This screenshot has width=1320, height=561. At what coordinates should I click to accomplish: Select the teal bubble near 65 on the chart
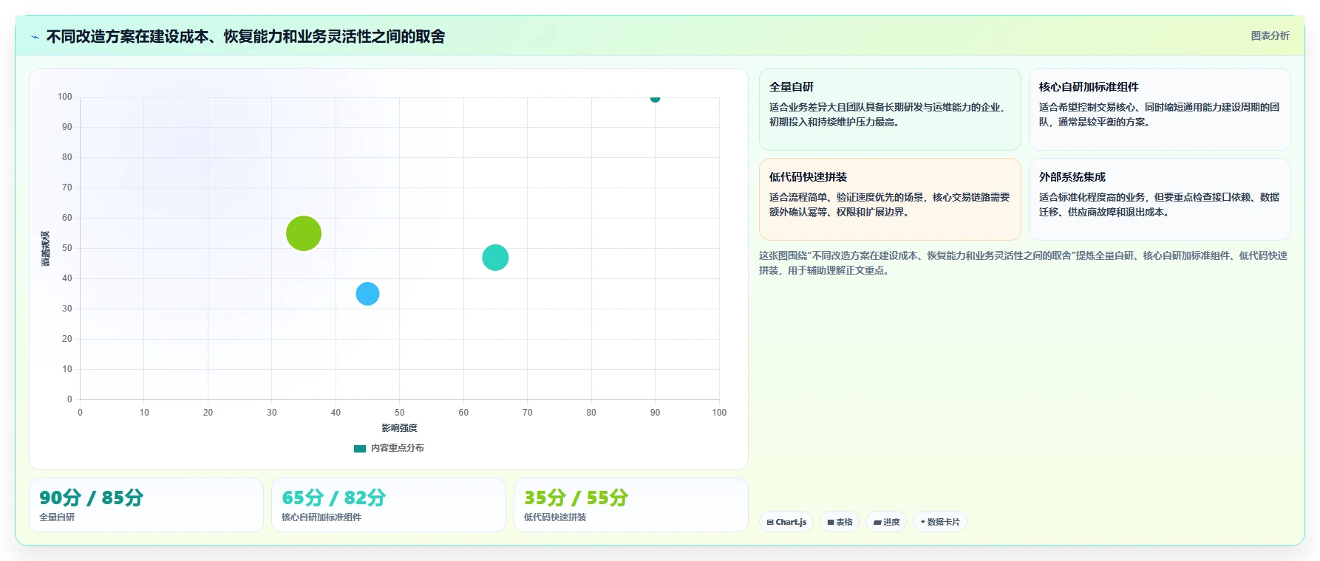tap(495, 258)
